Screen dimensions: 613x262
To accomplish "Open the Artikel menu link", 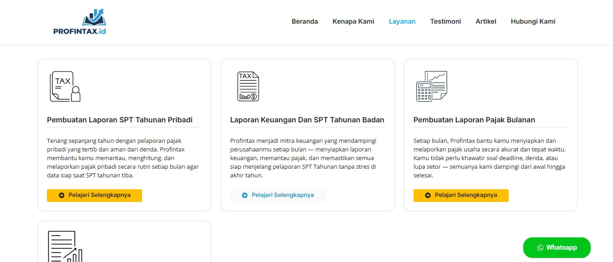I will pyautogui.click(x=486, y=21).
